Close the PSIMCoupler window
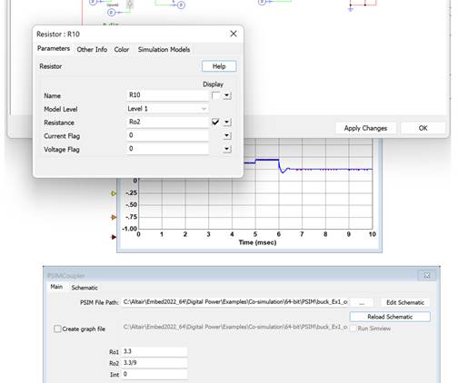 [427, 275]
